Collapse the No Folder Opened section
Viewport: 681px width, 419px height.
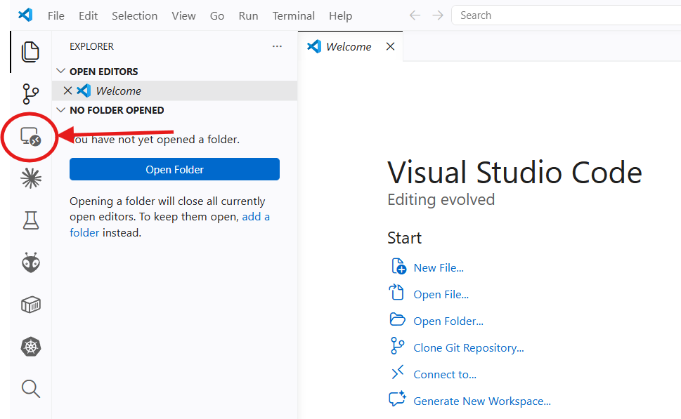[x=61, y=109]
